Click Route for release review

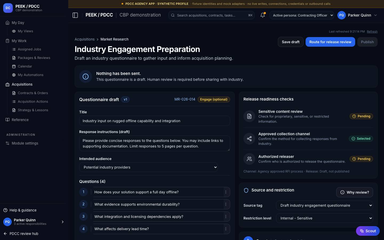(330, 42)
